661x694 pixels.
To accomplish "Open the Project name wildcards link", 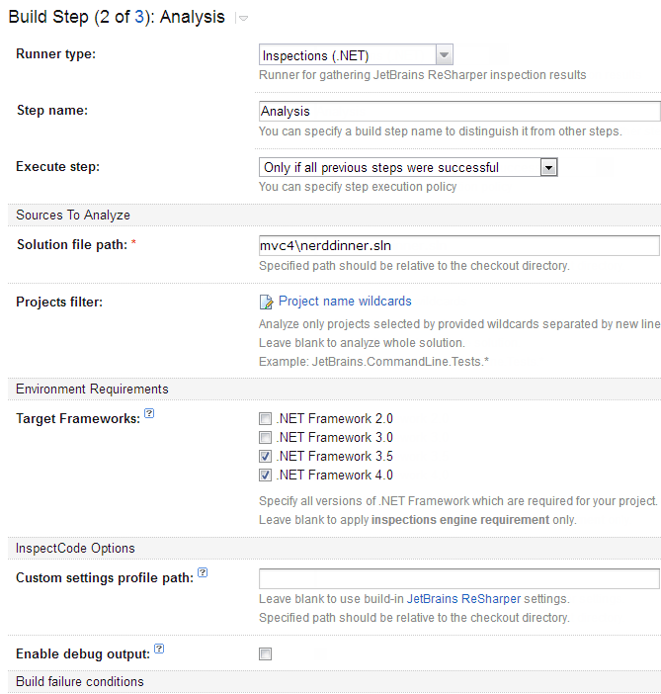I will coord(345,302).
